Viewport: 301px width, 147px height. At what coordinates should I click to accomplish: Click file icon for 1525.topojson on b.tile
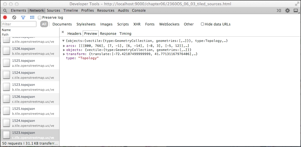point(6,111)
